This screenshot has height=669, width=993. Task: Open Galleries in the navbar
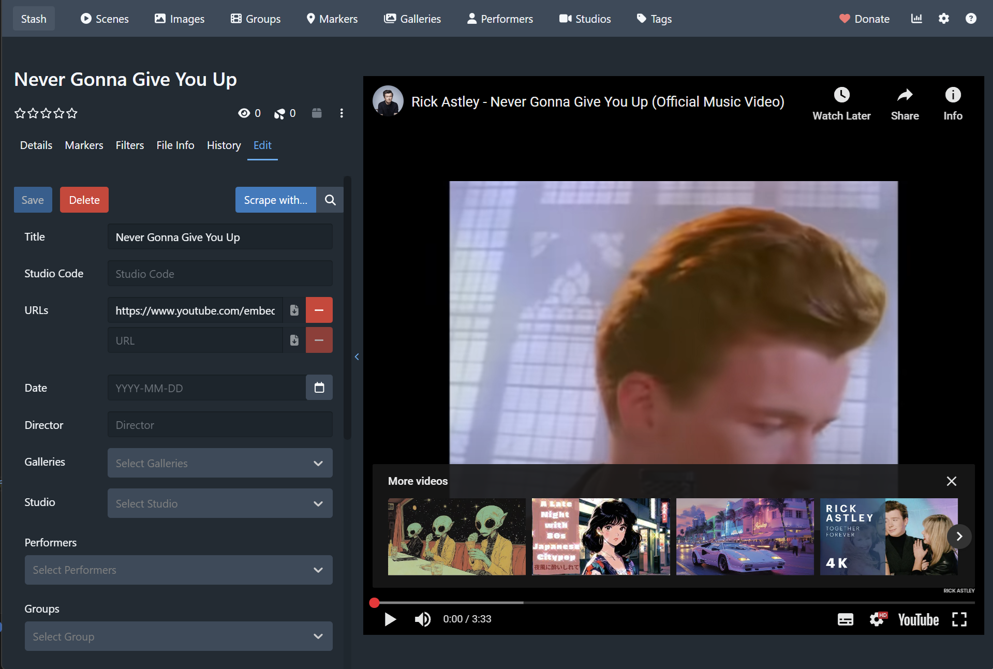click(412, 19)
